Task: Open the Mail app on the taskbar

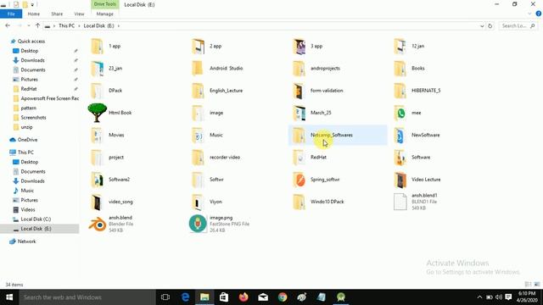Action: point(263,297)
